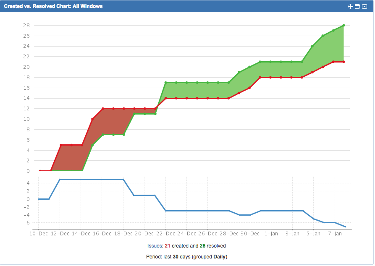Viewport: 375px width, 266px height.
Task: Click the move gadget drag handle icon
Action: click(x=351, y=6)
